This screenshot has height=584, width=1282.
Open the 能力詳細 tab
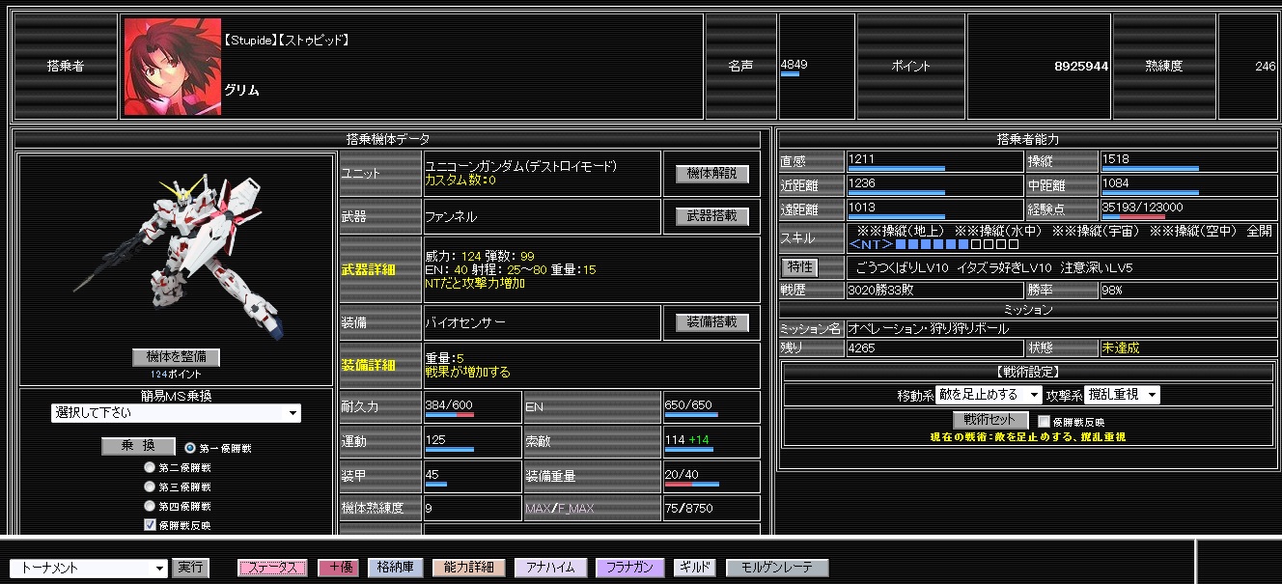[x=469, y=569]
